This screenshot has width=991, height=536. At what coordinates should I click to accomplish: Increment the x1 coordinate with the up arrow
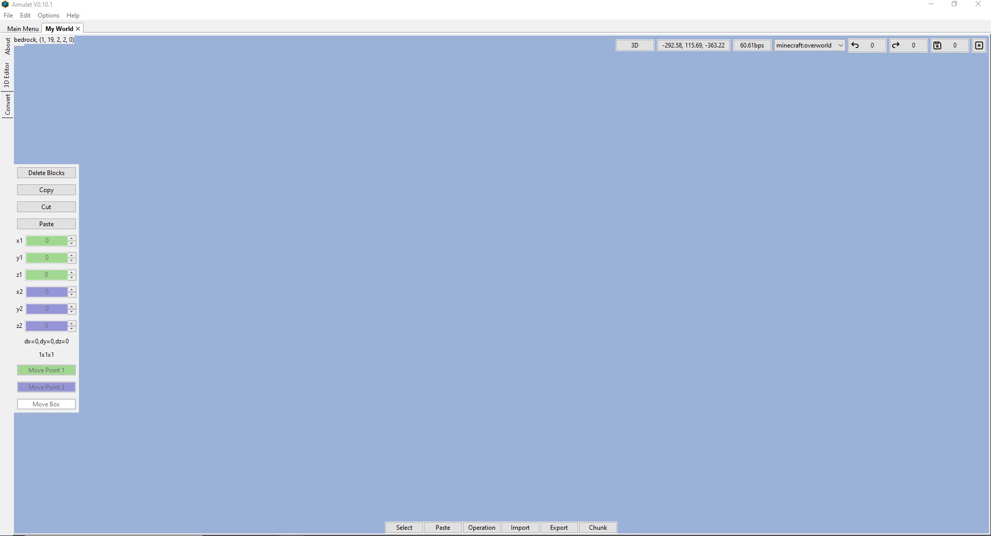72,239
